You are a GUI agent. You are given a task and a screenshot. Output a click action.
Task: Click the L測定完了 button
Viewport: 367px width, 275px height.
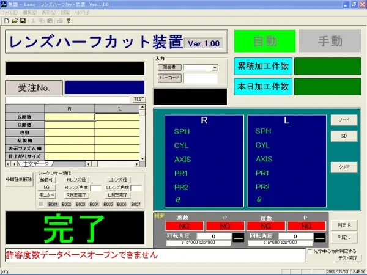coord(117,195)
